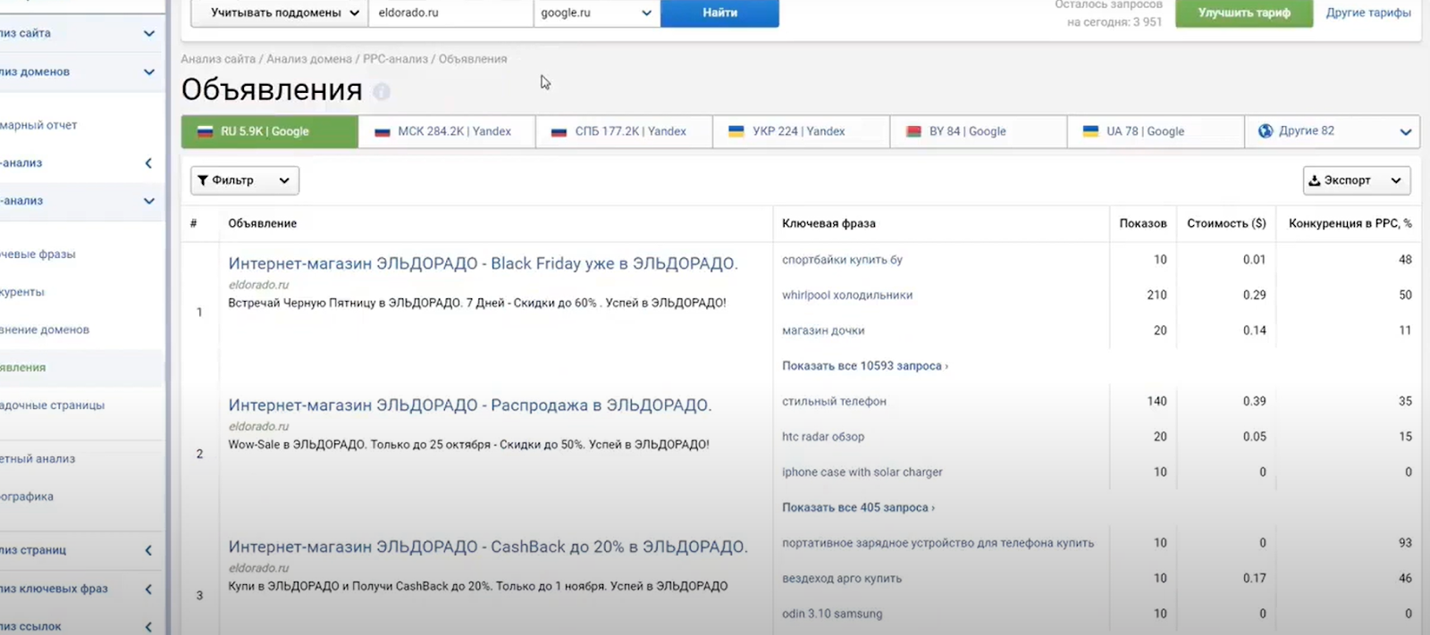Click the Belarus flag in BY 84 Google tab
The width and height of the screenshot is (1430, 635).
pyautogui.click(x=913, y=131)
